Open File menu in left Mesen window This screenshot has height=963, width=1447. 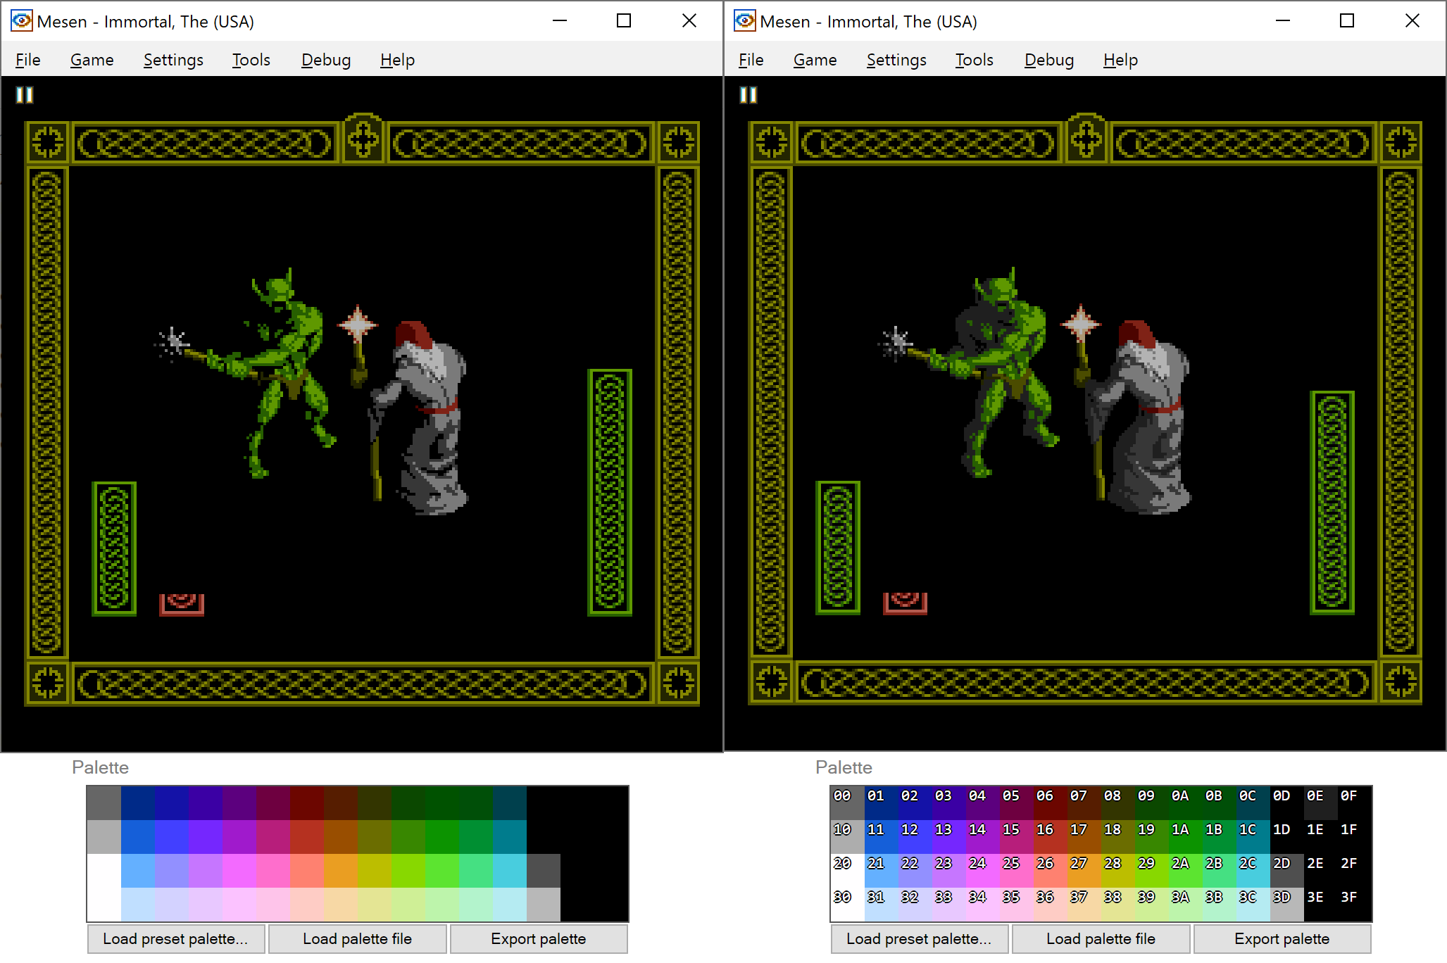pyautogui.click(x=27, y=60)
